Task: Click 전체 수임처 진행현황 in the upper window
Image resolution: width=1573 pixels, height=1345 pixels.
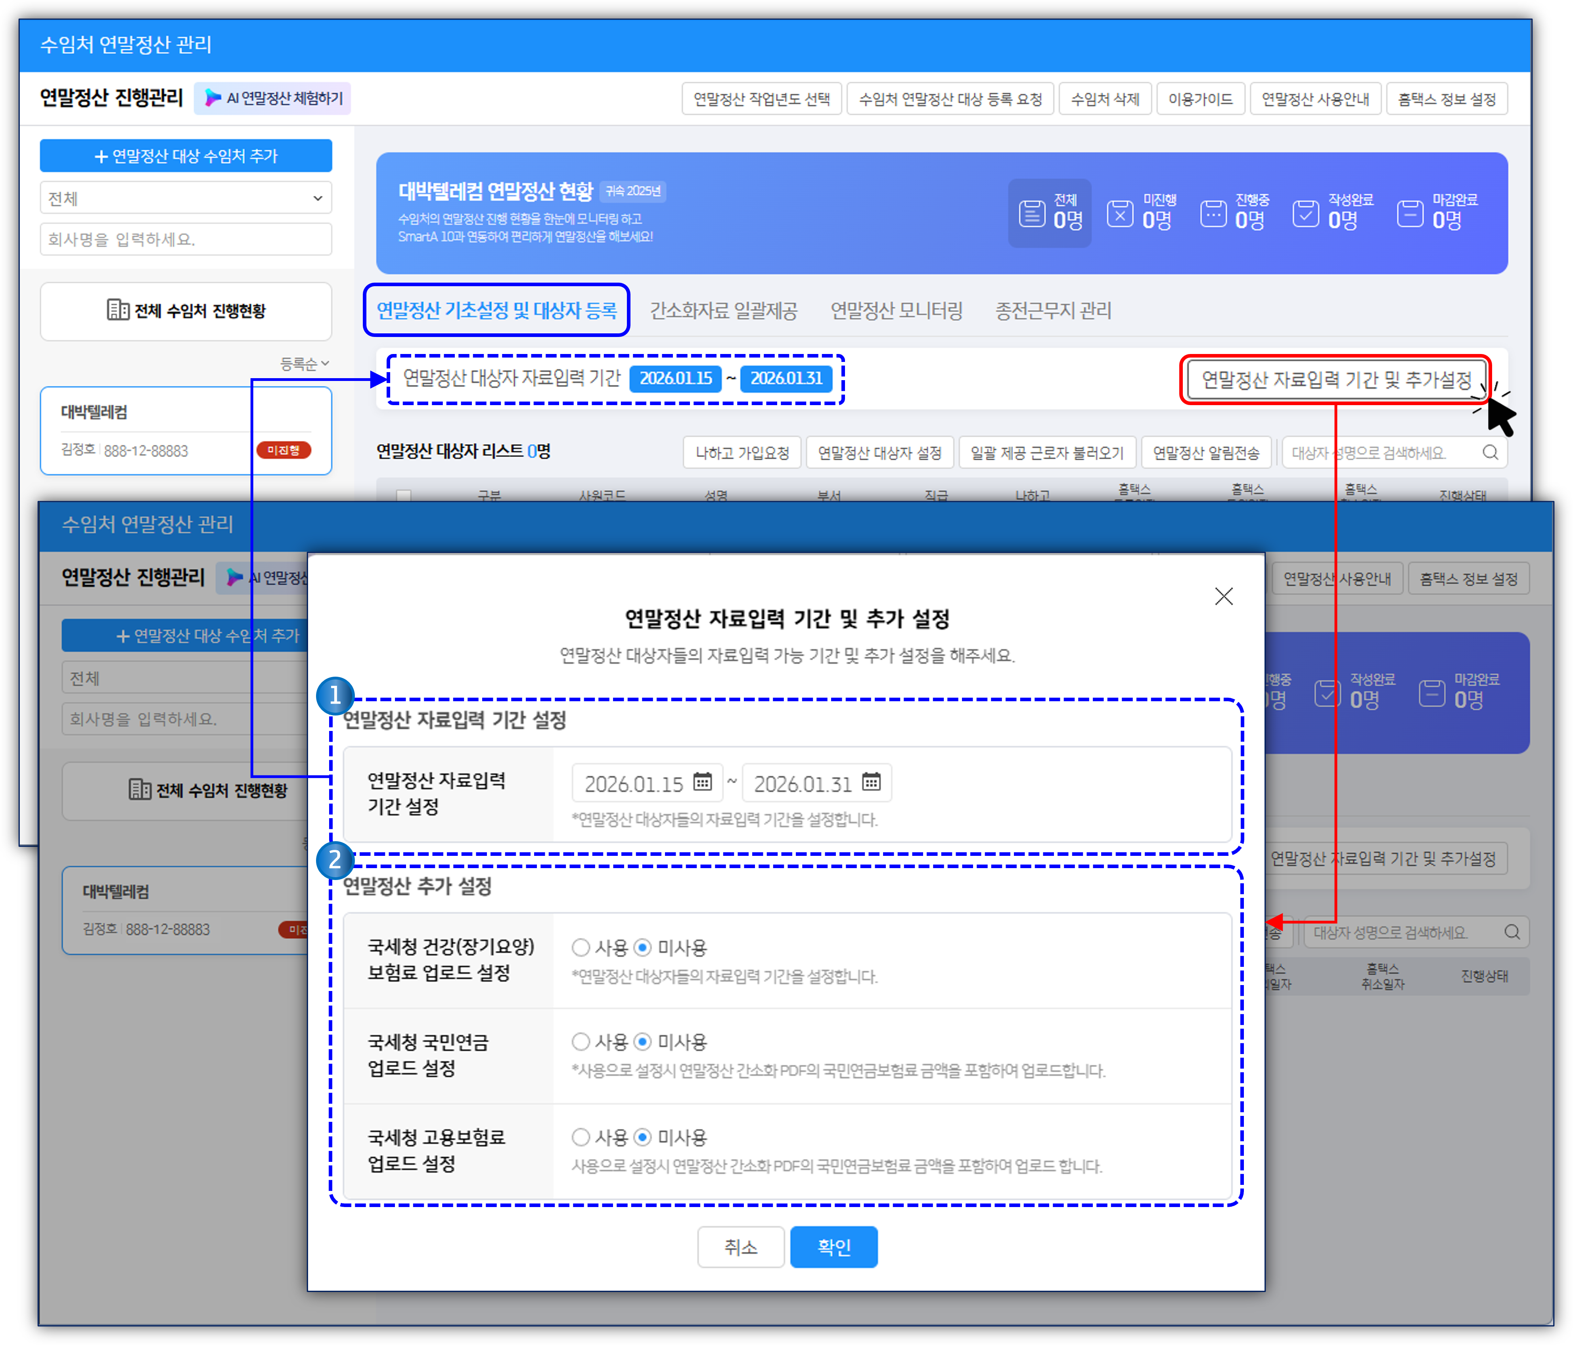Action: click(x=186, y=311)
